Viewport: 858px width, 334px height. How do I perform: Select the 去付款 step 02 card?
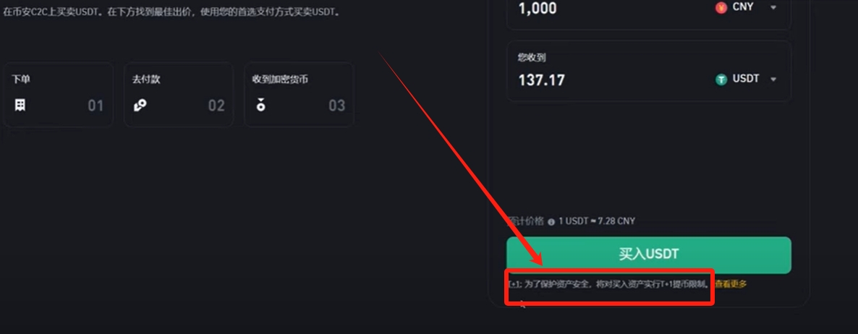click(179, 95)
